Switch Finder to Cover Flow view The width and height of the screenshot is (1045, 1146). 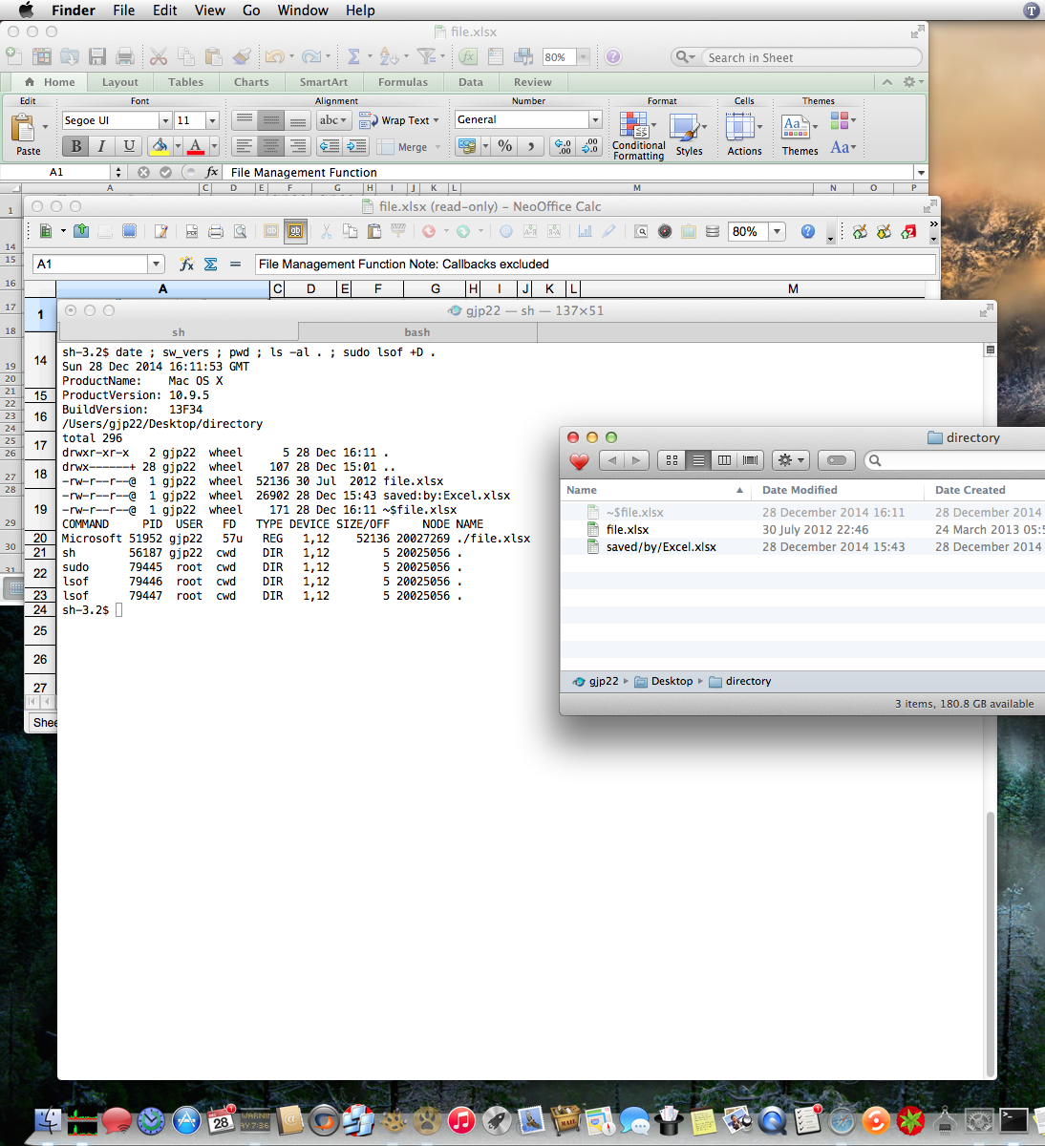(751, 460)
